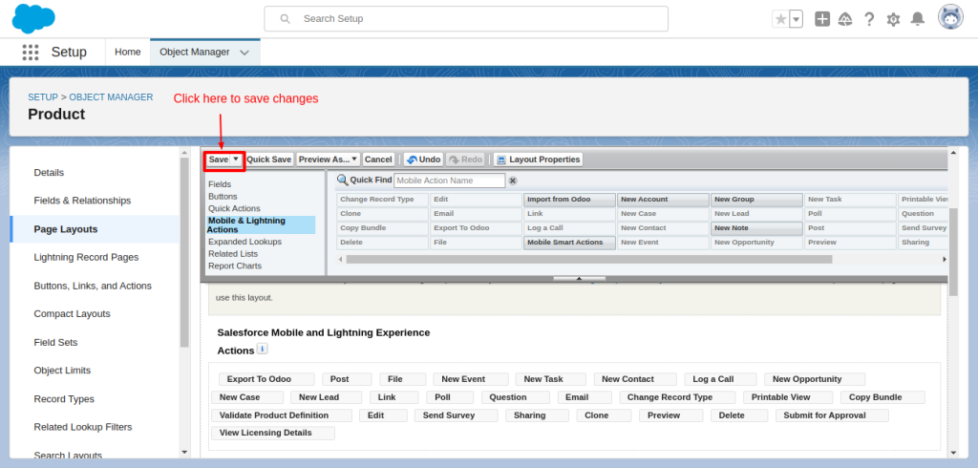Image resolution: width=978 pixels, height=468 pixels.
Task: Open the notifications bell
Action: [x=918, y=19]
